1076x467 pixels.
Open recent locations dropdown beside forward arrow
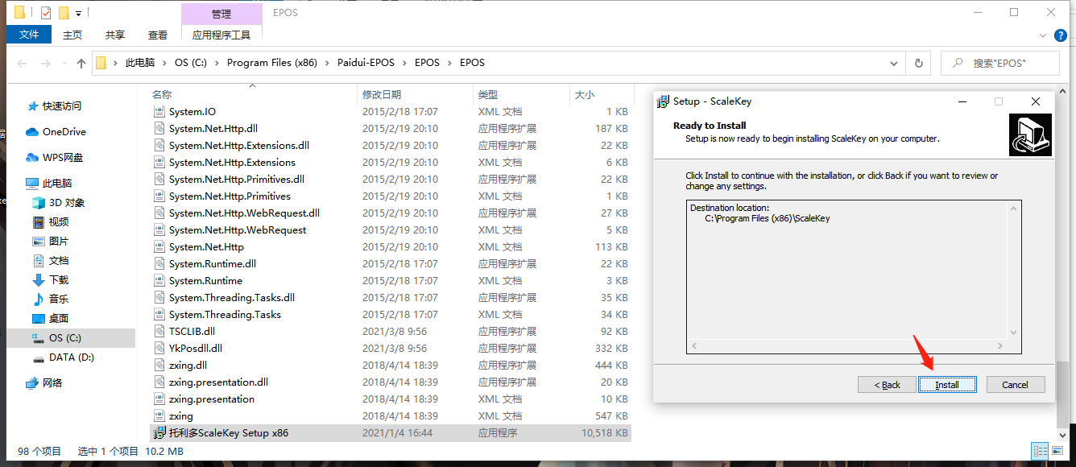click(x=64, y=63)
